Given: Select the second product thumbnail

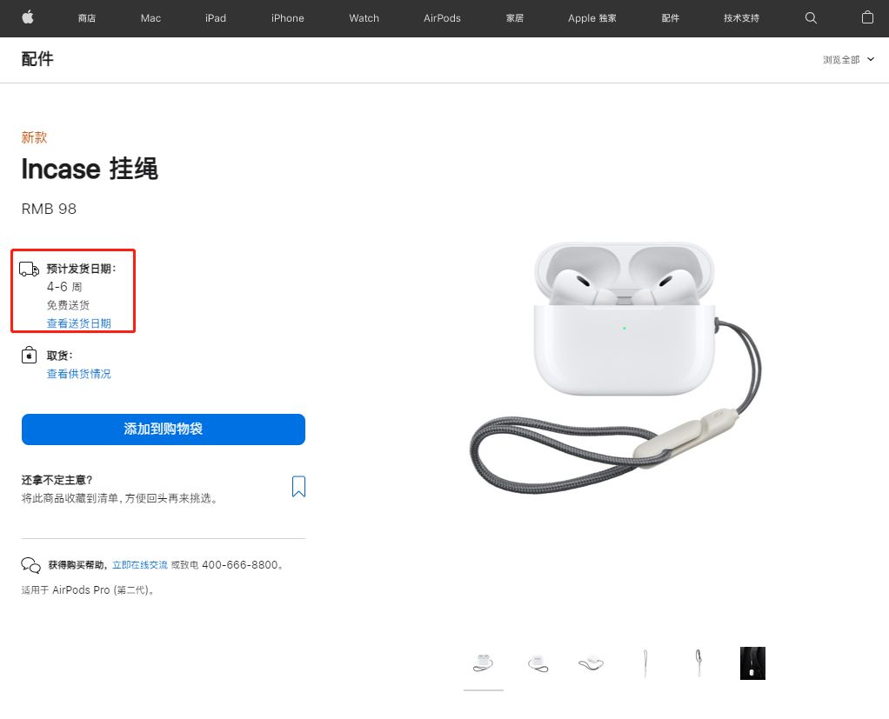Looking at the screenshot, I should pyautogui.click(x=538, y=662).
